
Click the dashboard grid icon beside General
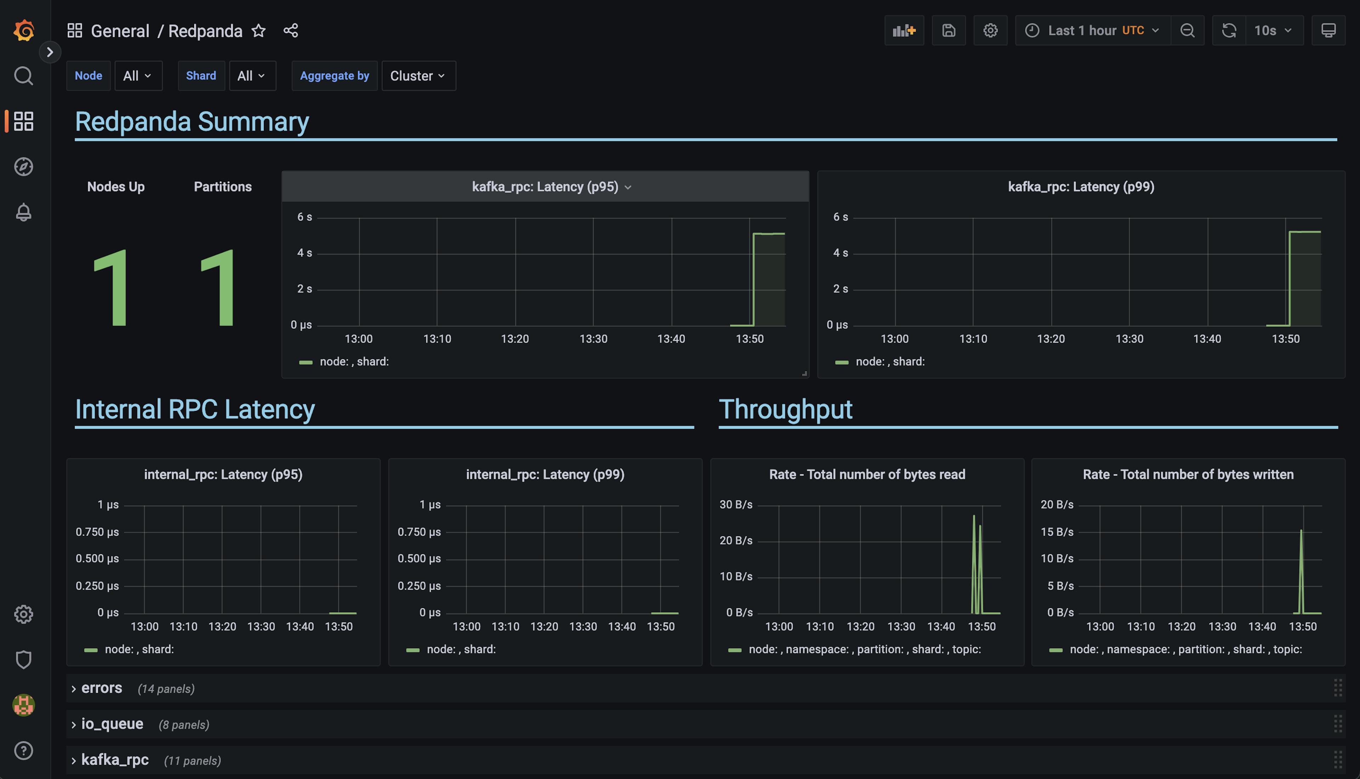[x=74, y=30]
